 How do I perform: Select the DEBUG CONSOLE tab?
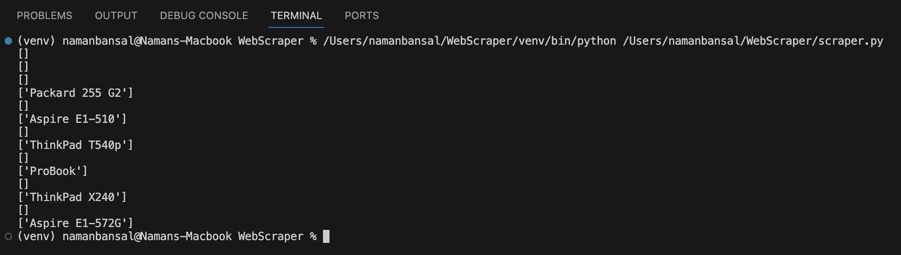click(204, 16)
